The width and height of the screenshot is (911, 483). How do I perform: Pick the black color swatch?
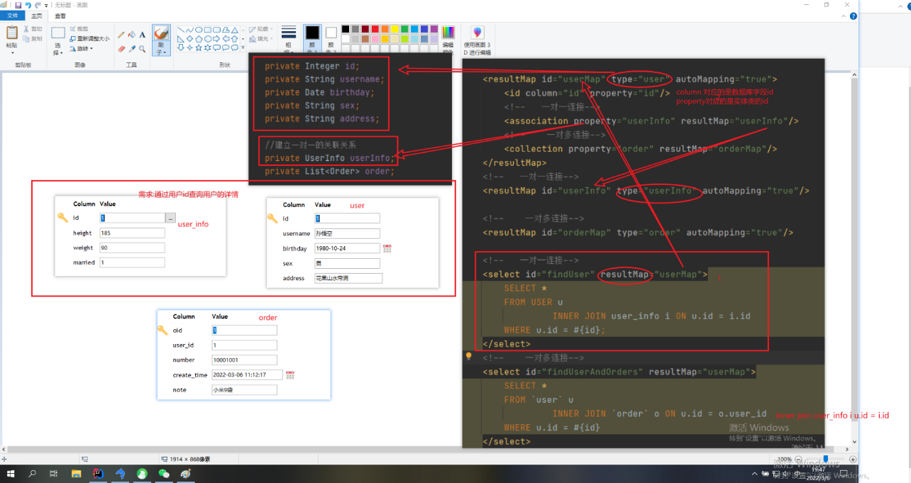[346, 29]
